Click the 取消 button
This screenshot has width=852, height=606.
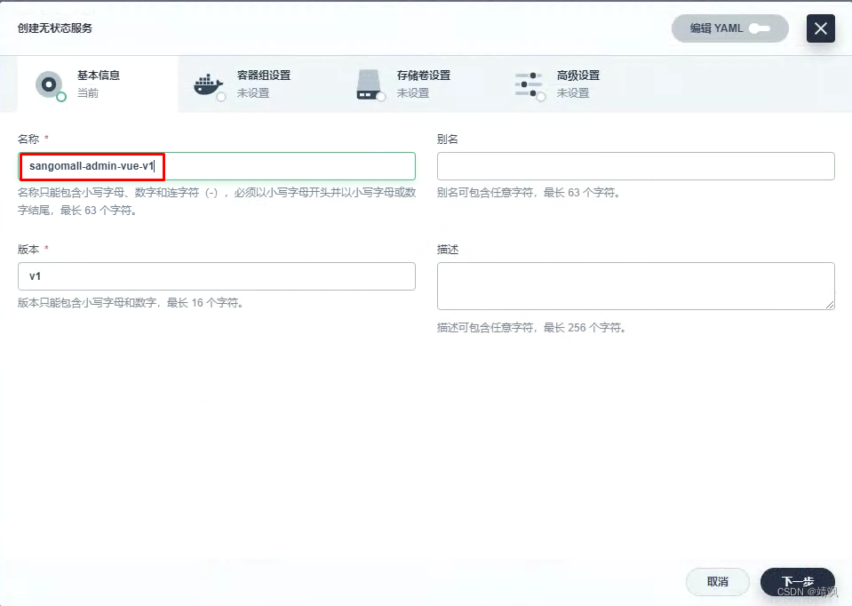coord(717,582)
